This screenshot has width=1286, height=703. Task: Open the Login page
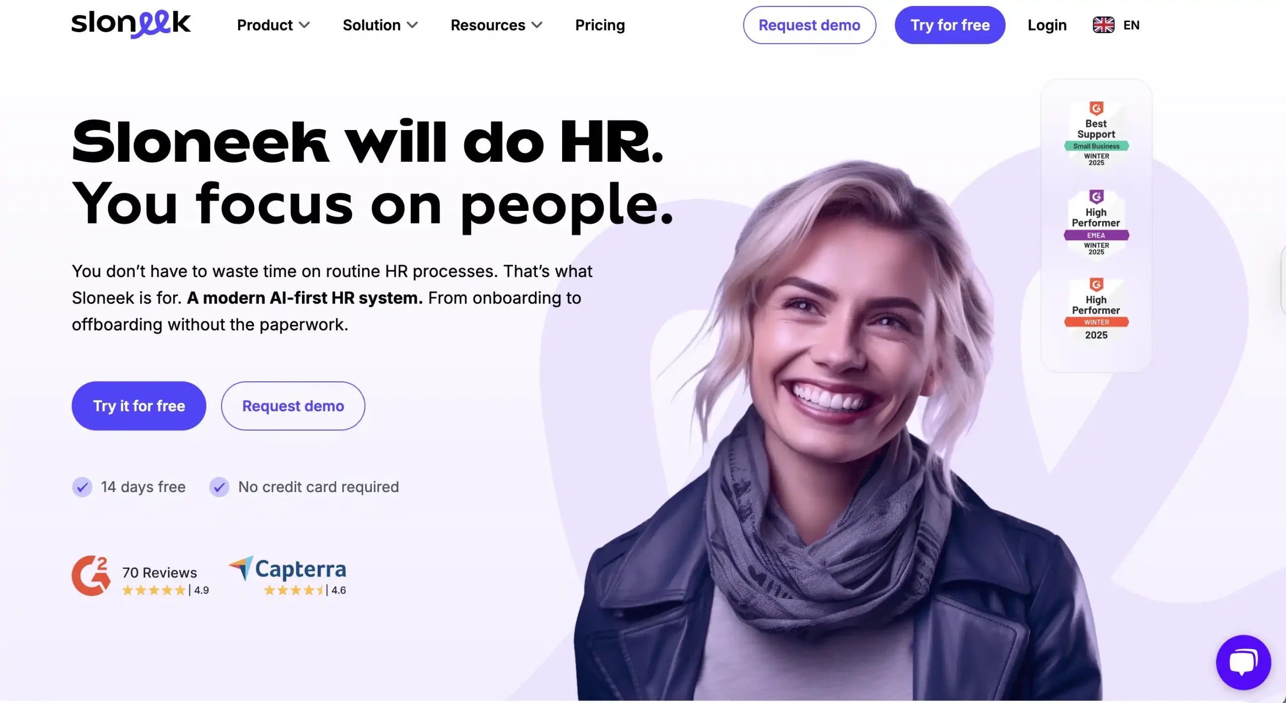(1047, 25)
